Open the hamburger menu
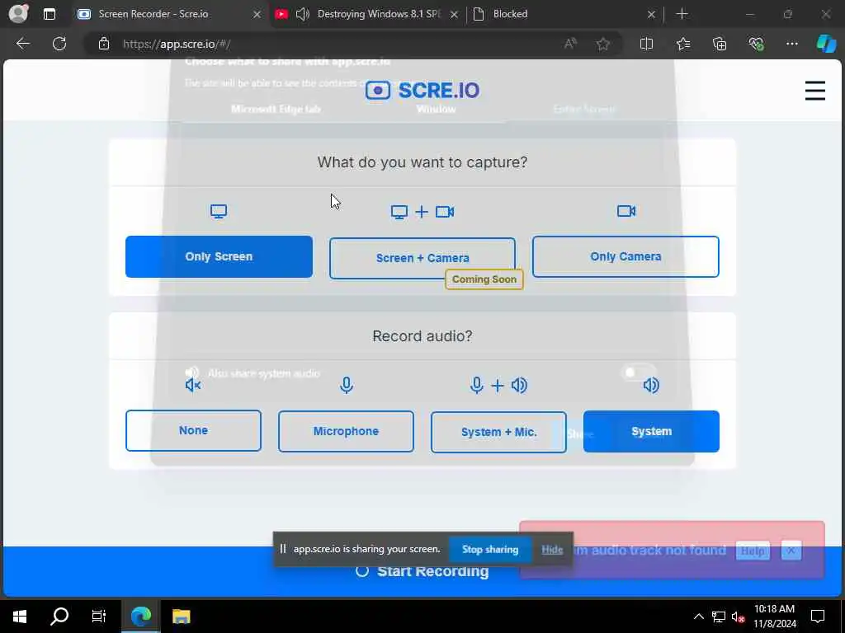 point(814,91)
